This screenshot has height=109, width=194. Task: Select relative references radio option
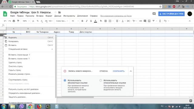(101, 81)
